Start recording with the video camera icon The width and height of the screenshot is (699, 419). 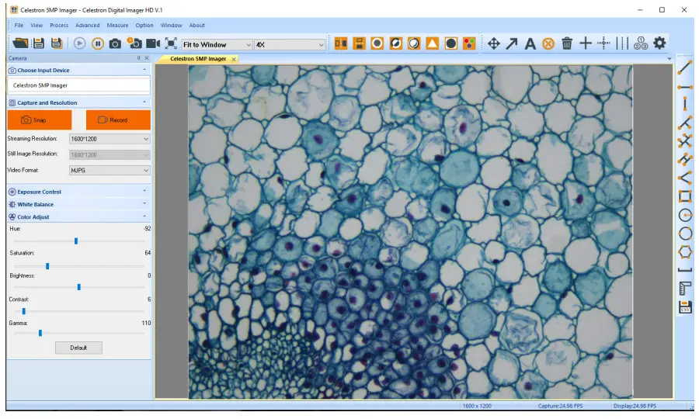pyautogui.click(x=153, y=43)
